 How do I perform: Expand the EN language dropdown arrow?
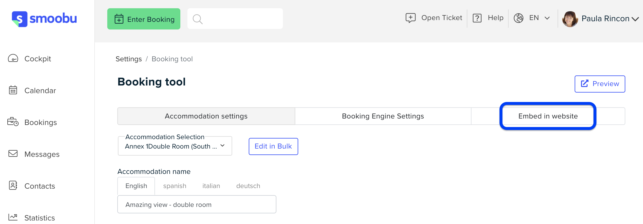[x=547, y=18]
